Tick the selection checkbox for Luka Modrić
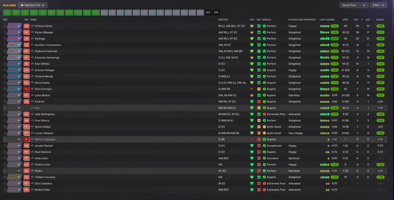The width and height of the screenshot is (394, 200). [5, 95]
